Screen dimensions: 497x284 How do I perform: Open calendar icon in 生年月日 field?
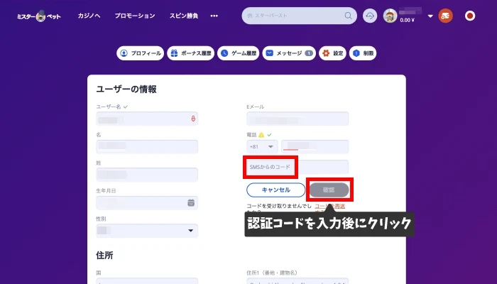click(x=191, y=202)
